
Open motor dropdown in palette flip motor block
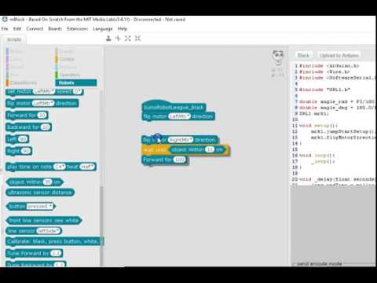[43, 103]
